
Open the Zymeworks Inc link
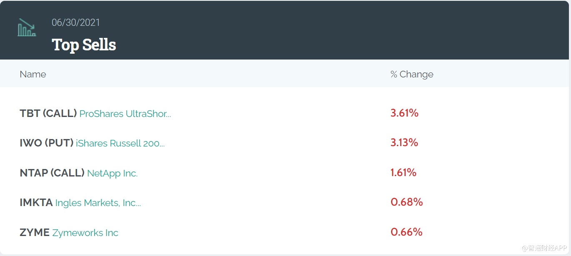coord(85,233)
